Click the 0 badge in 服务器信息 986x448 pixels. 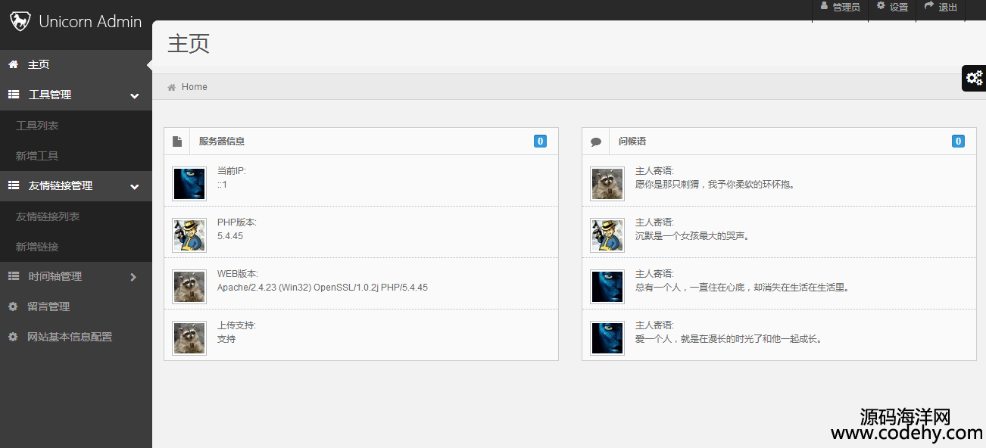[x=540, y=142]
